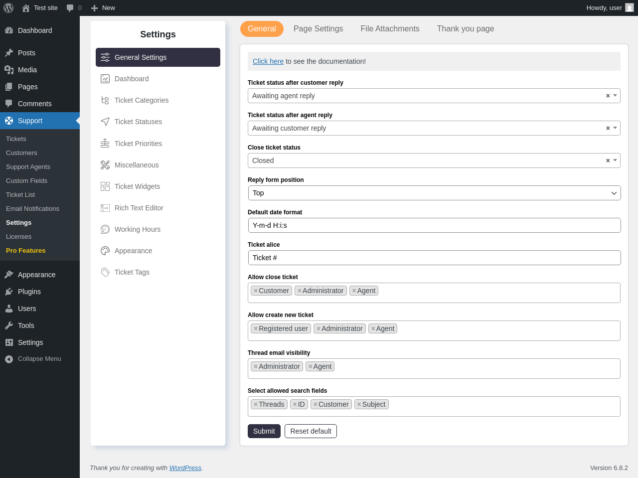Click the Dashboard gauge icon in the WP sidebar
The image size is (638, 478).
9,30
